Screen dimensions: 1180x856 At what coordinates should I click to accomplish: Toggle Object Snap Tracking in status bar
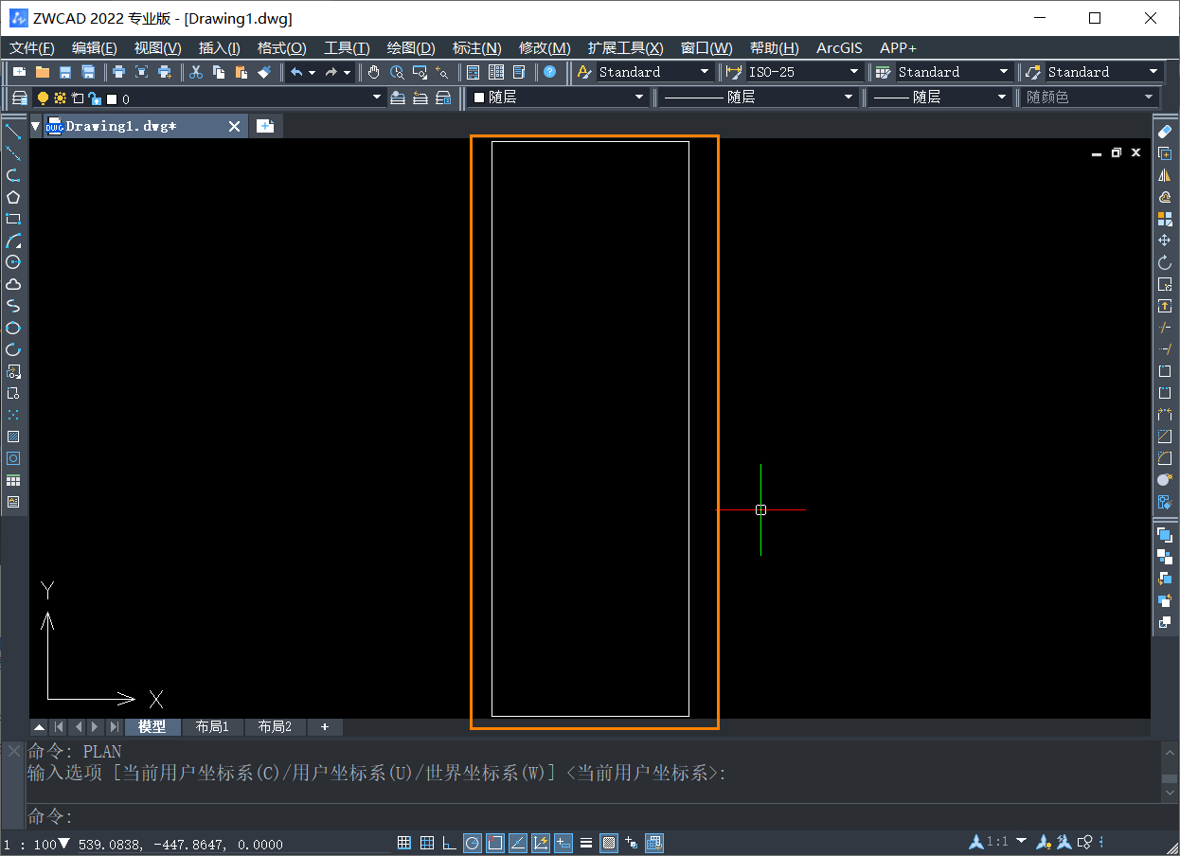click(518, 843)
